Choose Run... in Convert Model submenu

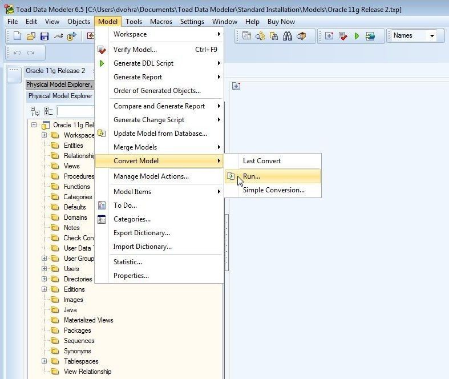click(x=273, y=176)
